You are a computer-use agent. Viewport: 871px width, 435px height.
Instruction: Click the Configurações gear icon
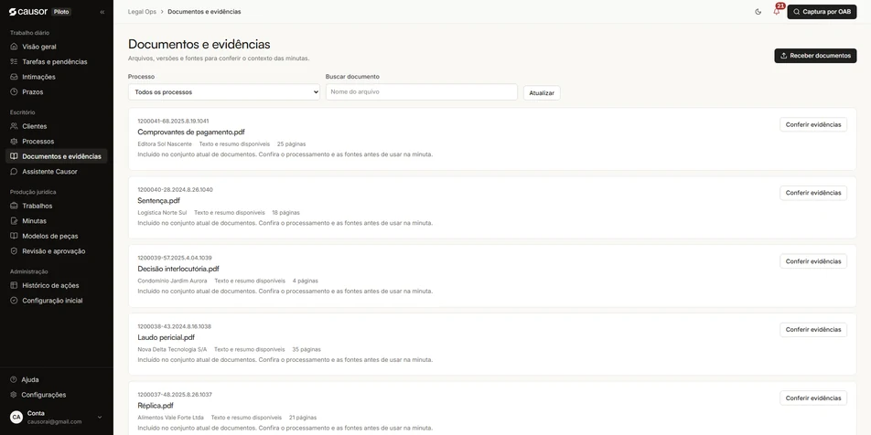click(14, 395)
